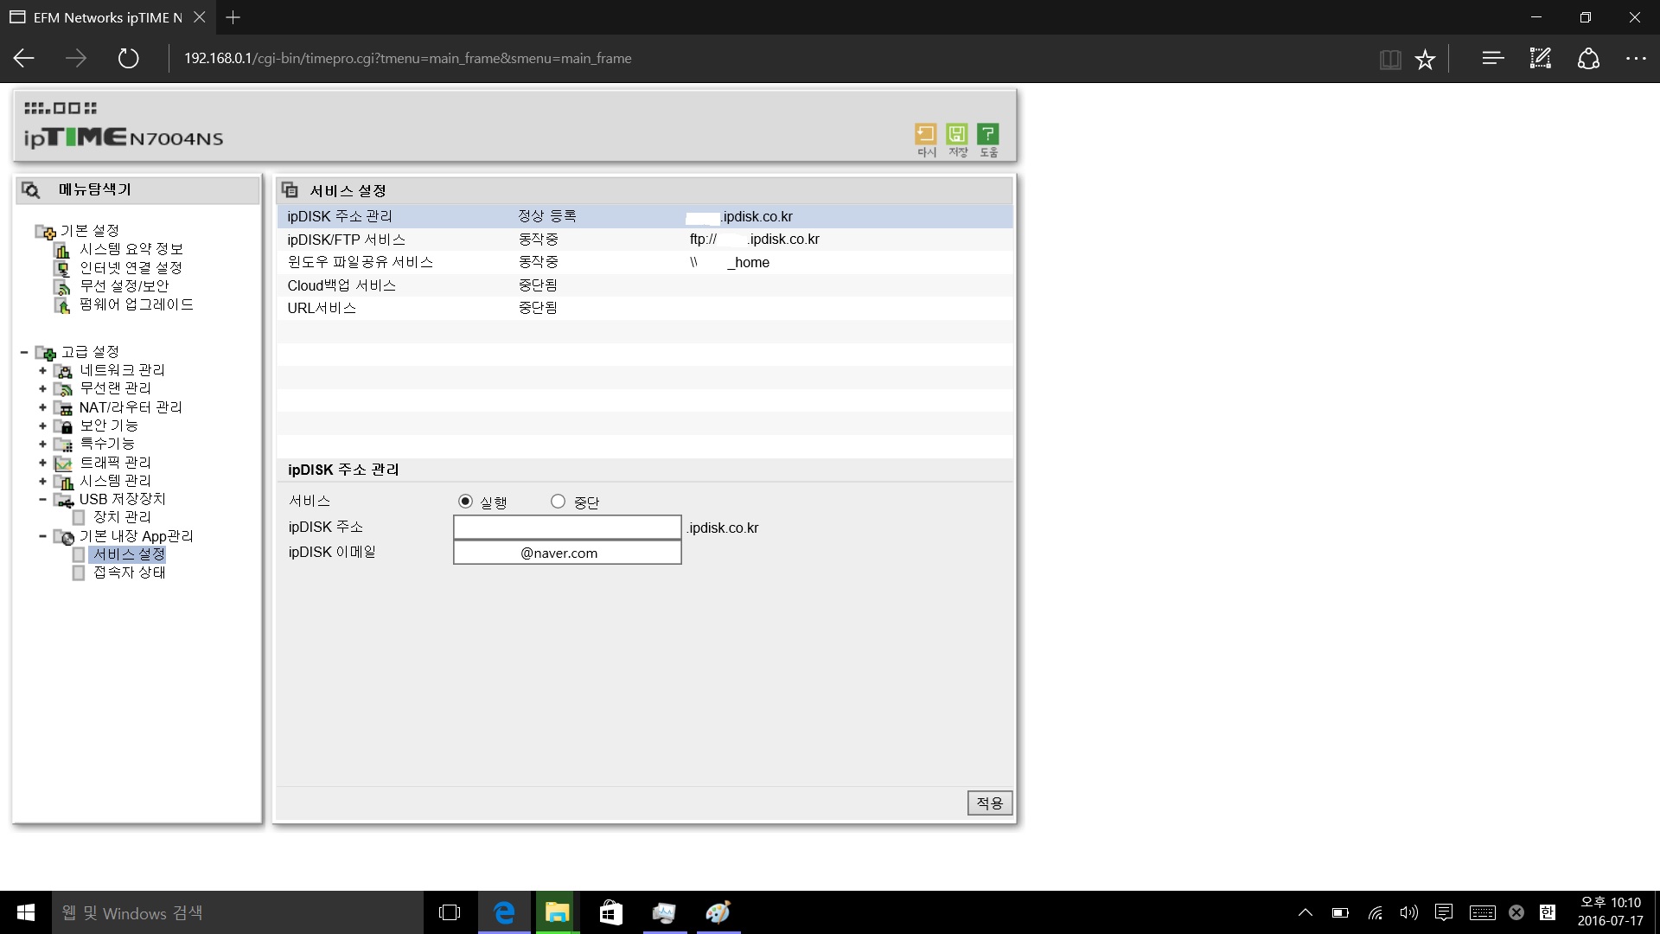Click the ipDISK 주소 input field
Screen dimensions: 1660x934
[x=567, y=528]
